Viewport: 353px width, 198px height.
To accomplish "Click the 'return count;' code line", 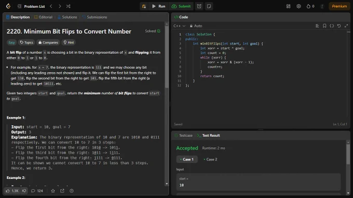I will coord(212,76).
